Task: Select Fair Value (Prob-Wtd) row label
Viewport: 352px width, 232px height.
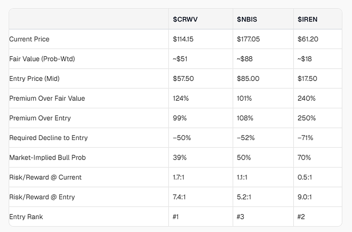Action: click(x=42, y=59)
